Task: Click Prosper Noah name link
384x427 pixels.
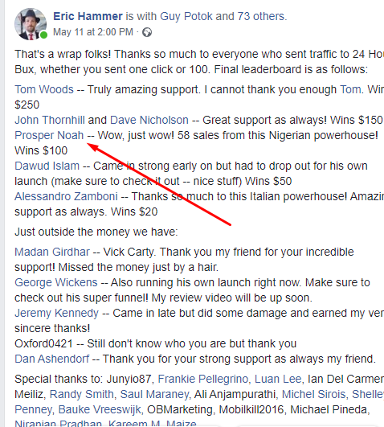Action: coord(49,135)
